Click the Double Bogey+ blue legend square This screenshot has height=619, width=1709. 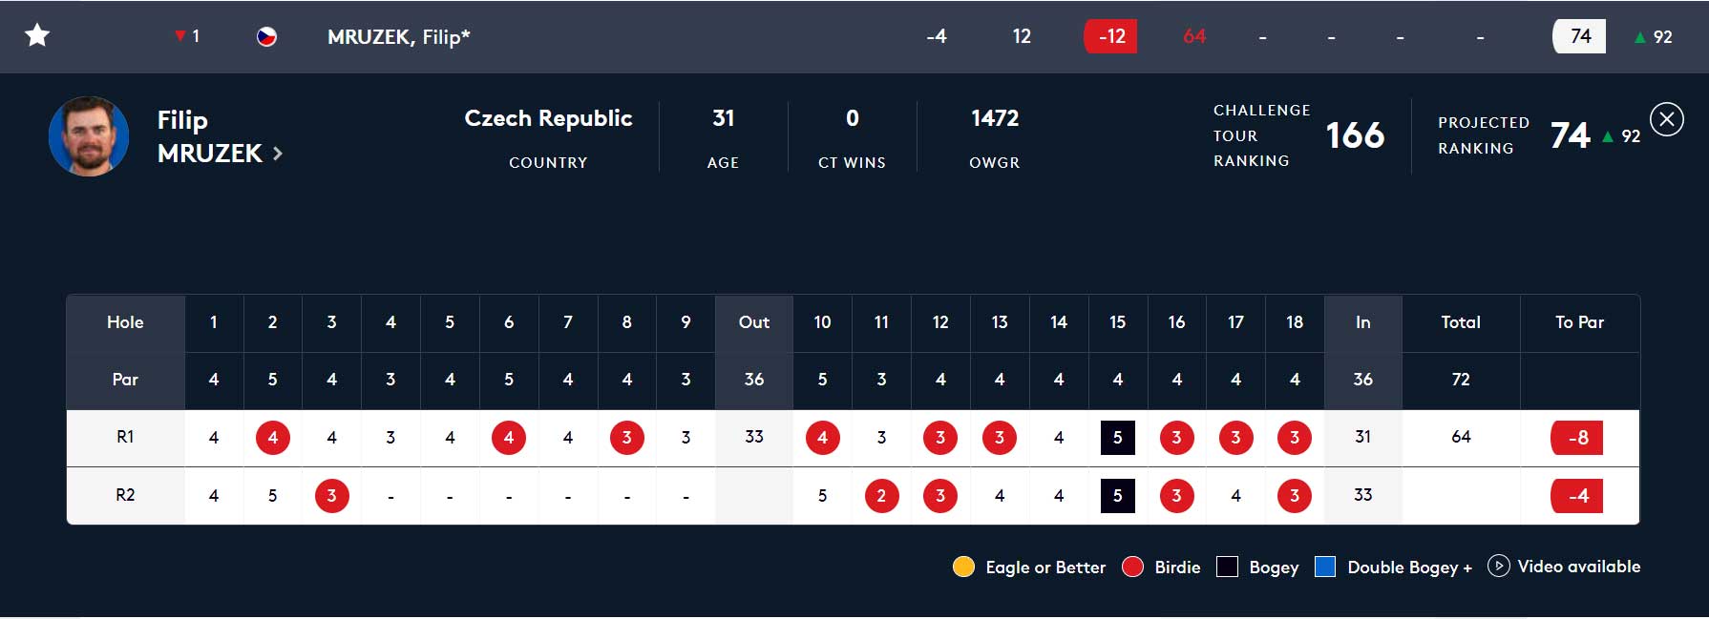(1324, 567)
